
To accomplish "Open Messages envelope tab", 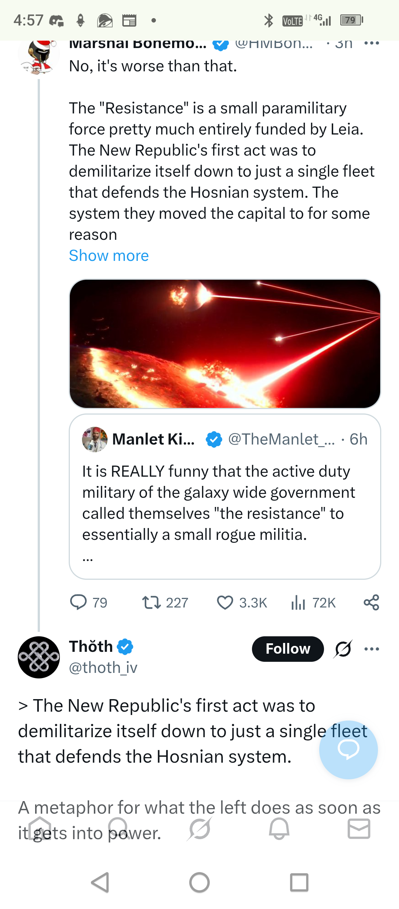I will click(359, 828).
